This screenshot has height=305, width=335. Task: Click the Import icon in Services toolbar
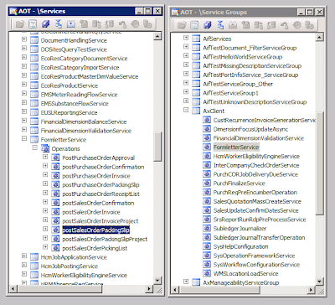pyautogui.click(x=59, y=24)
